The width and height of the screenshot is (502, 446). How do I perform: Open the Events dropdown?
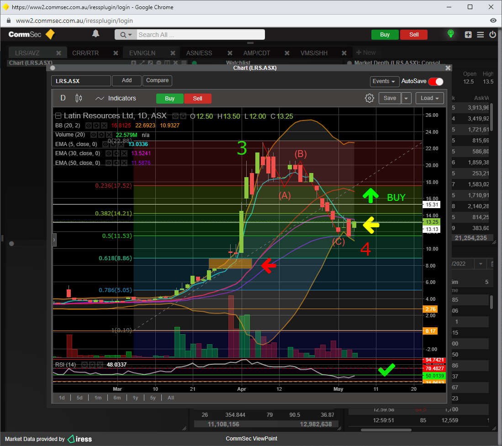click(x=385, y=81)
